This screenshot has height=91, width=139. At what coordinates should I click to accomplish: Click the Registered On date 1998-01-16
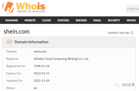click(41, 66)
